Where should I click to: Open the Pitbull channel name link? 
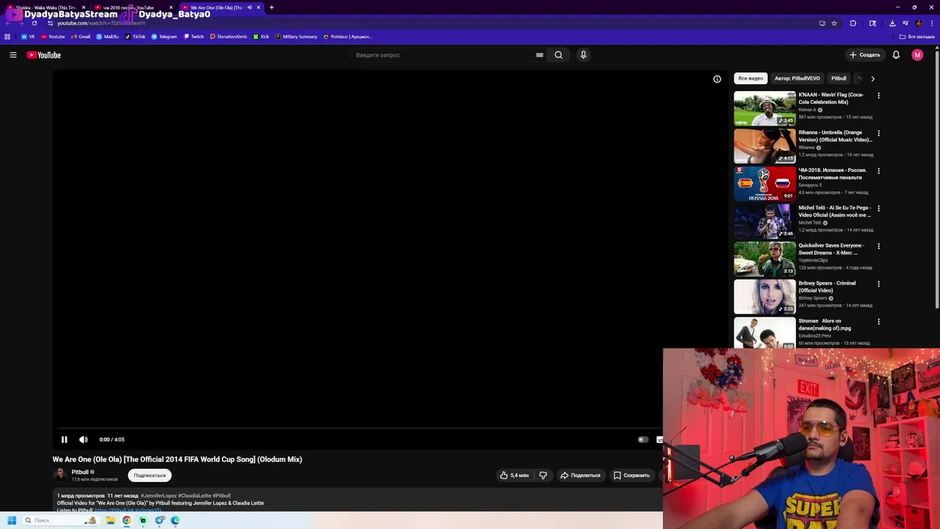80,472
